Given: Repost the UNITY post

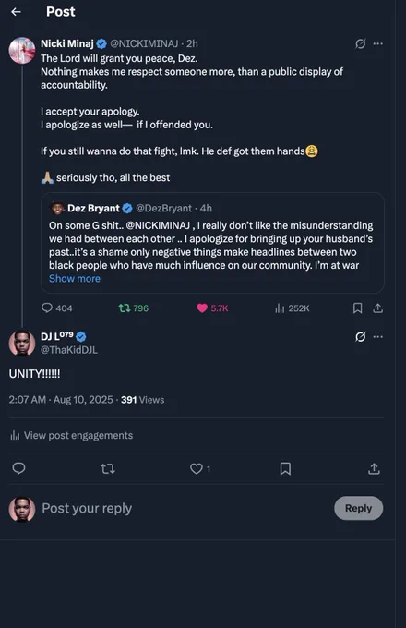Looking at the screenshot, I should (108, 468).
